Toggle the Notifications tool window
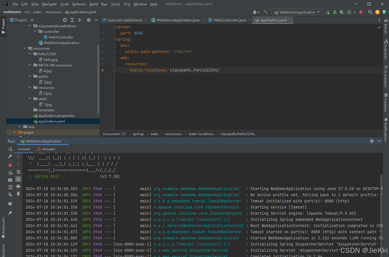This screenshot has width=389, height=257. click(386, 129)
